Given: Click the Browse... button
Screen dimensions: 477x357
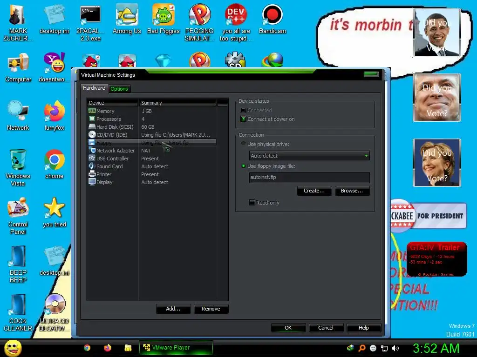Looking at the screenshot, I should coord(352,191).
